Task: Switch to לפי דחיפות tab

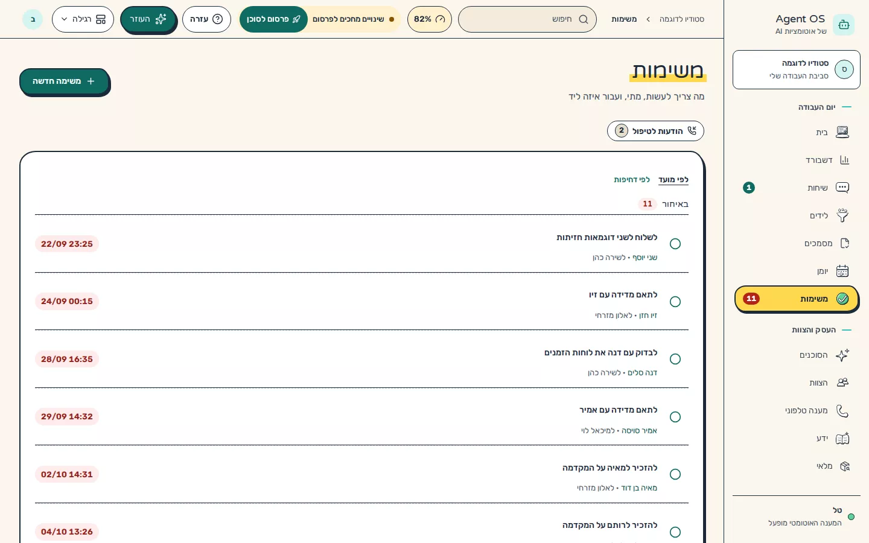Action: click(x=632, y=180)
